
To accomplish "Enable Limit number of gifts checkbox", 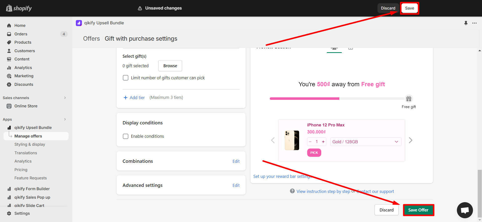I will point(126,78).
